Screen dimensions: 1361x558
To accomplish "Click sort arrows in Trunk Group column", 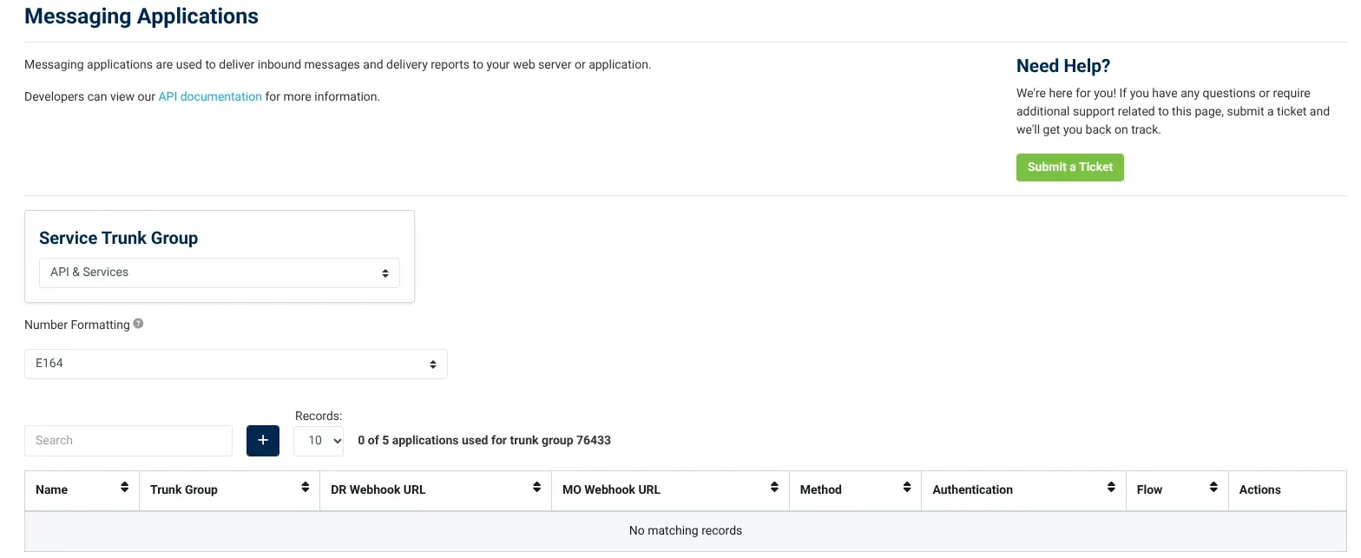I will pos(305,489).
